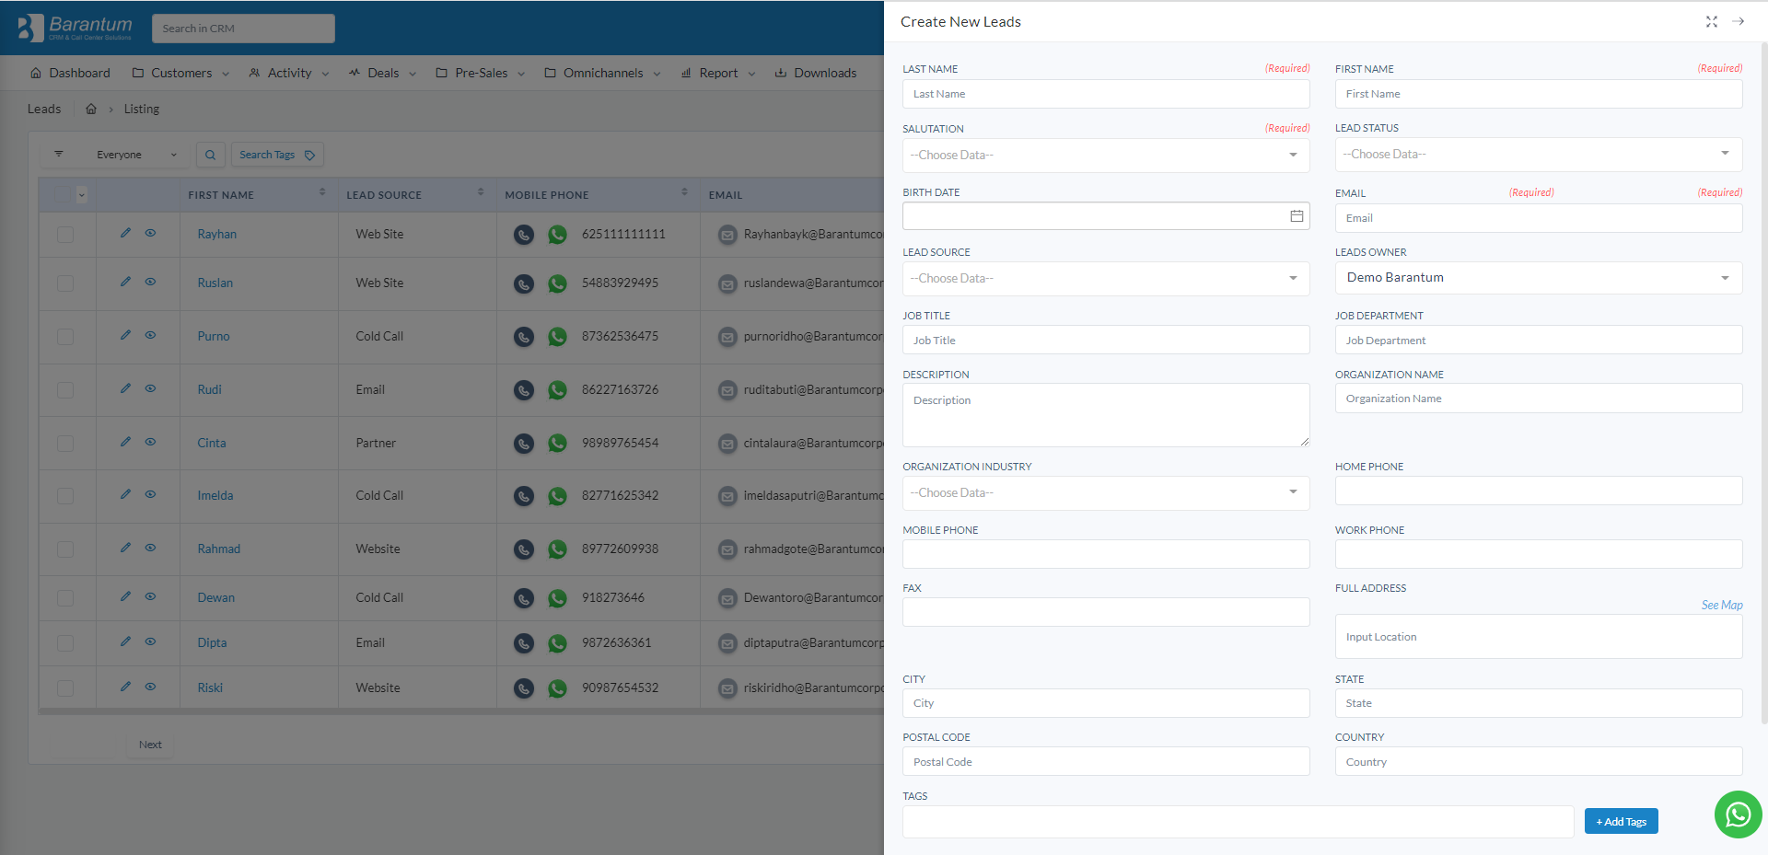1768x855 pixels.
Task: Click the email icon in Purno's row
Action: (727, 337)
